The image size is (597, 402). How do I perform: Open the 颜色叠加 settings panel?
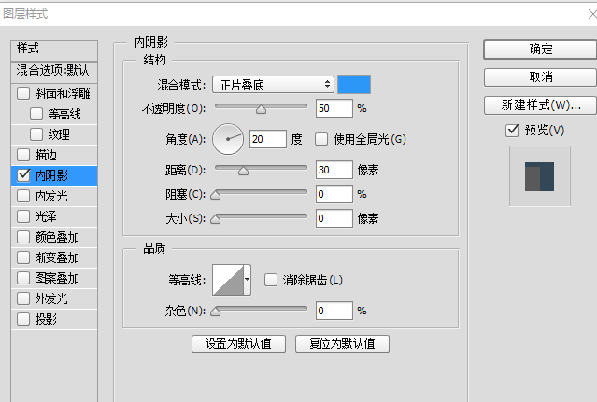pyautogui.click(x=57, y=237)
